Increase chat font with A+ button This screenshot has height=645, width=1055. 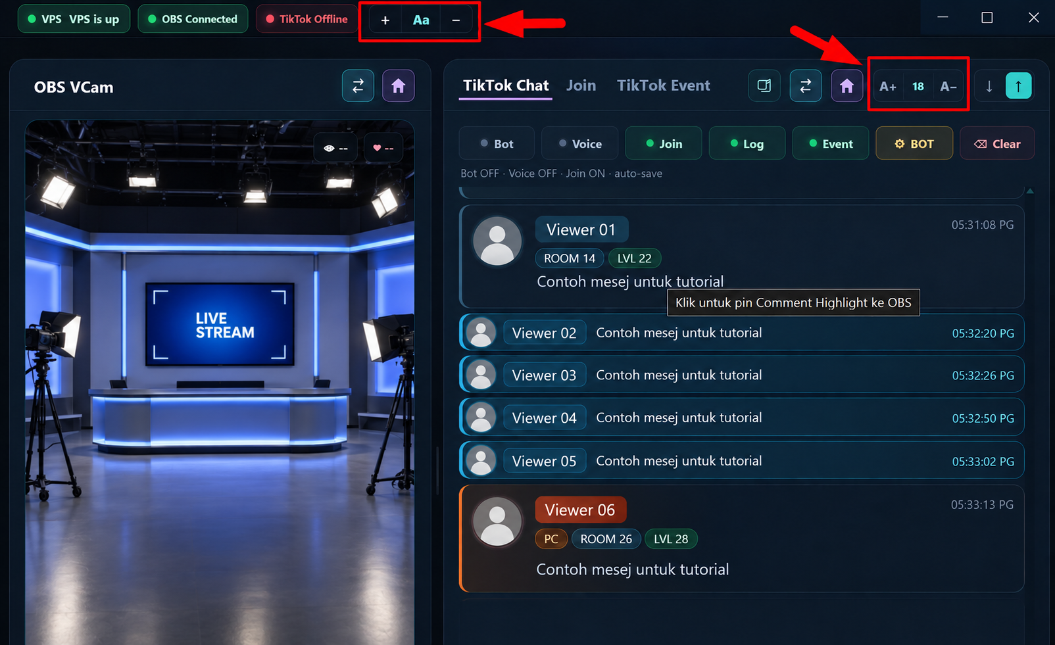(x=888, y=86)
